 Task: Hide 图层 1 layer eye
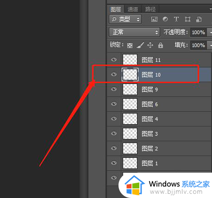pos(114,163)
